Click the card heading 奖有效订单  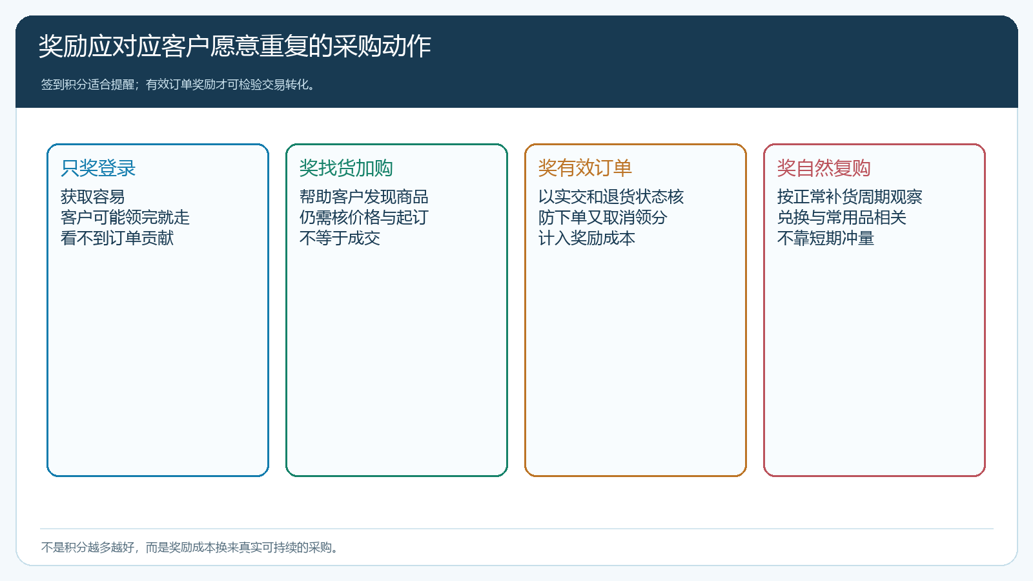click(x=585, y=168)
